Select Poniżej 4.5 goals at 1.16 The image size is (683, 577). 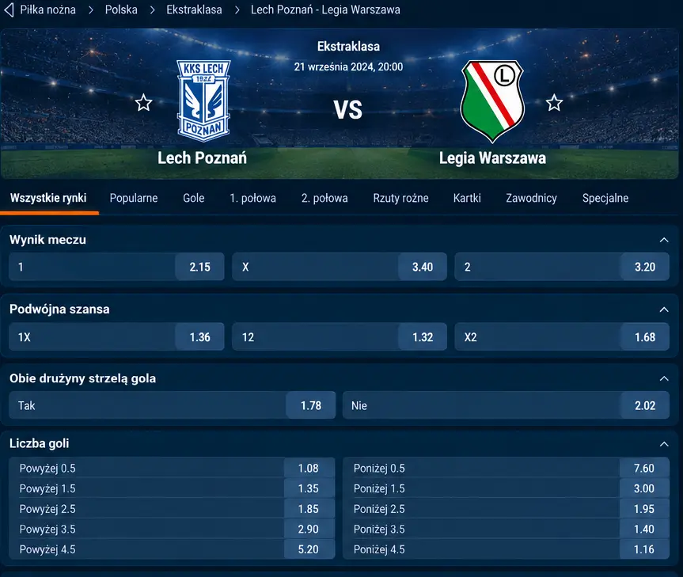click(507, 549)
